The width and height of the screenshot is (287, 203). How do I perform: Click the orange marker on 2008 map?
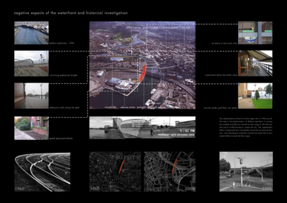coord(174,166)
